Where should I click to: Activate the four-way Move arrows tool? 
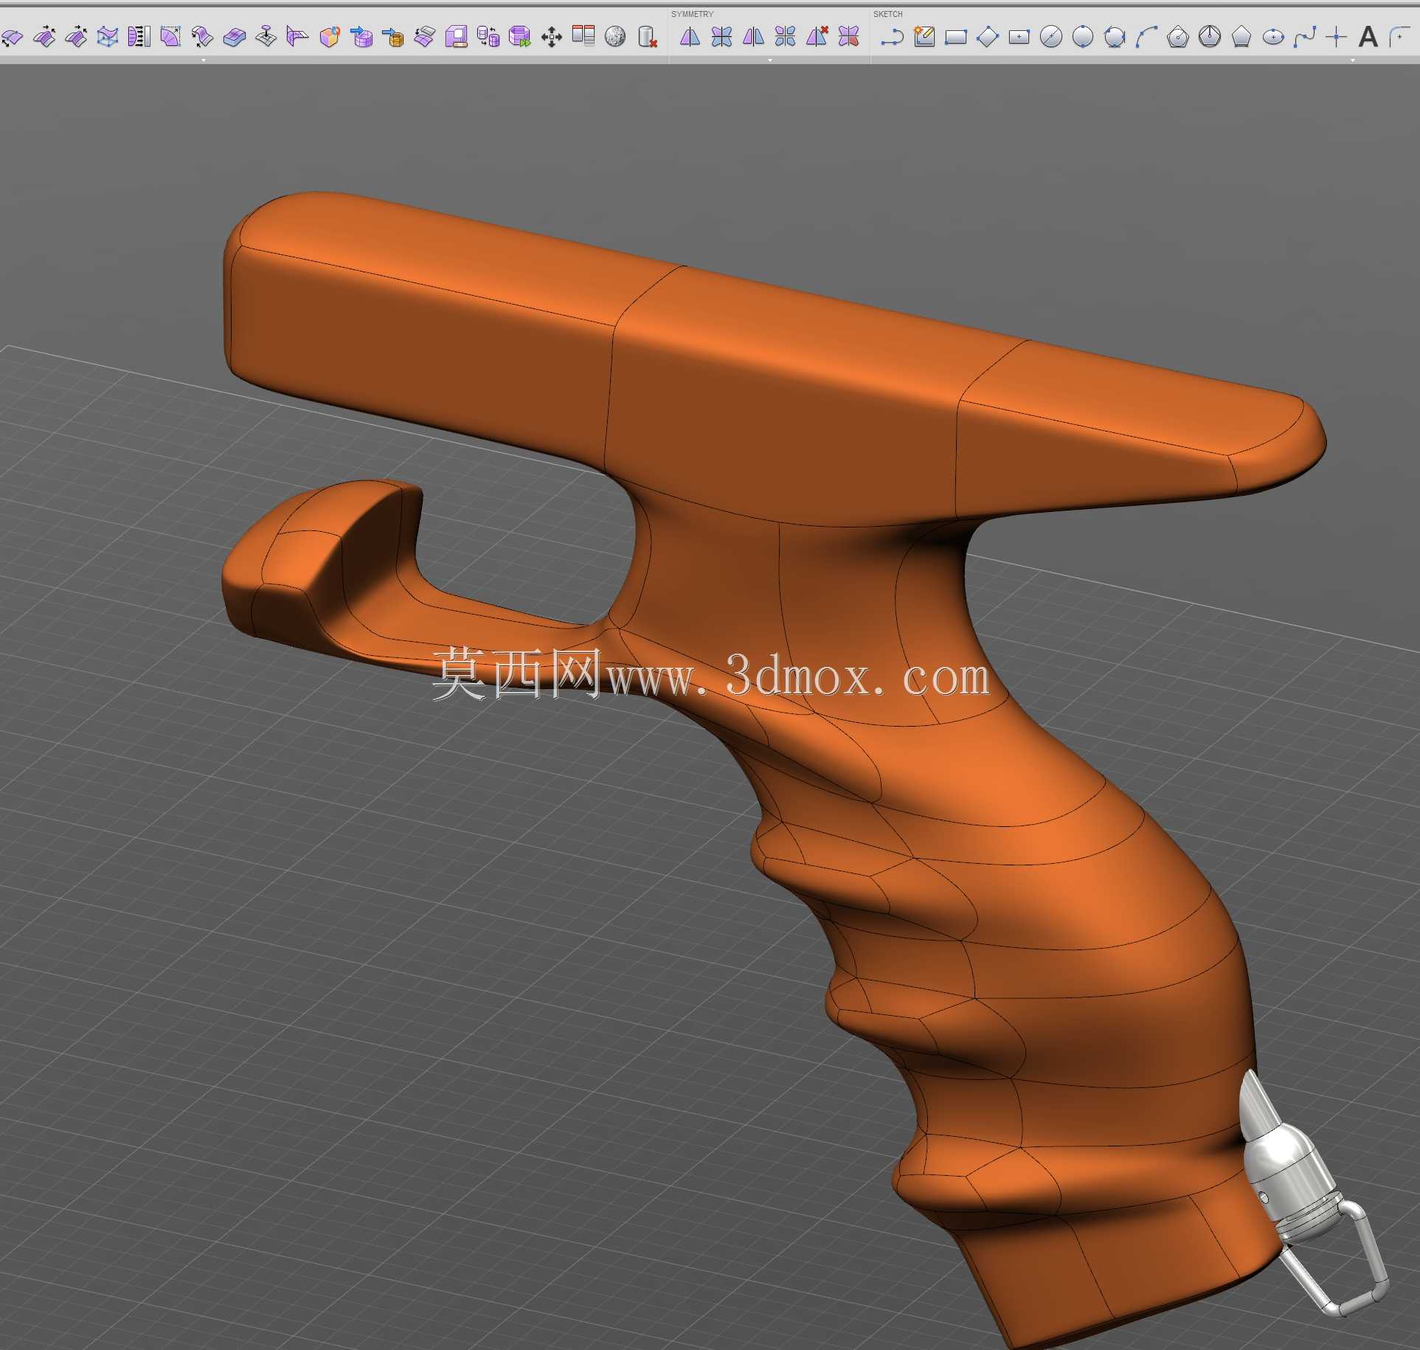(552, 37)
